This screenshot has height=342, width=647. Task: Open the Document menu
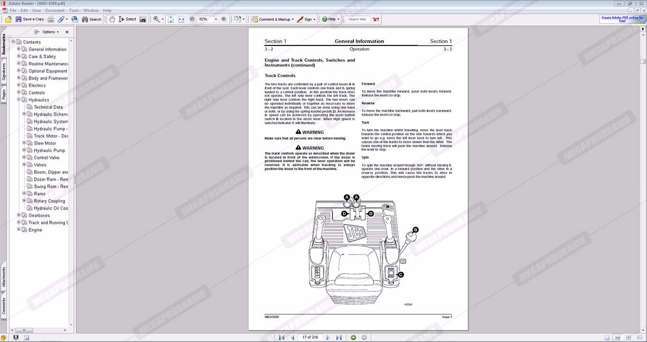click(x=55, y=10)
